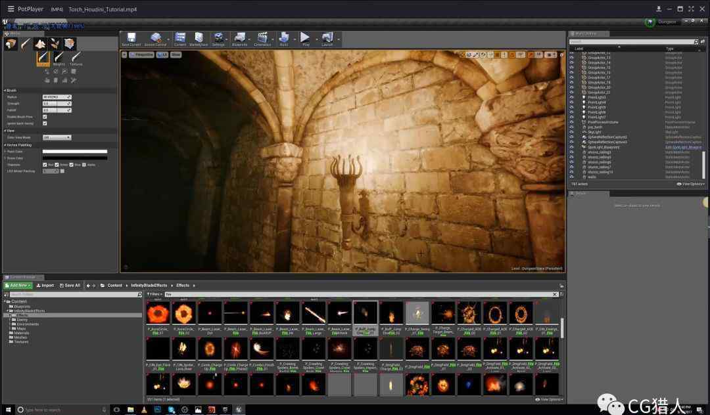Select the Landscape mode icon
This screenshot has width=710, height=415.
[40, 44]
